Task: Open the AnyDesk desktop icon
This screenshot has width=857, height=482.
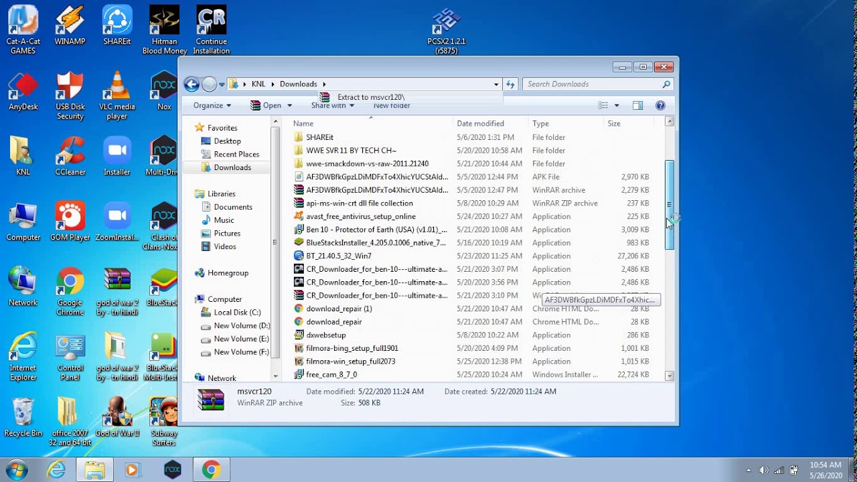Action: pyautogui.click(x=23, y=92)
